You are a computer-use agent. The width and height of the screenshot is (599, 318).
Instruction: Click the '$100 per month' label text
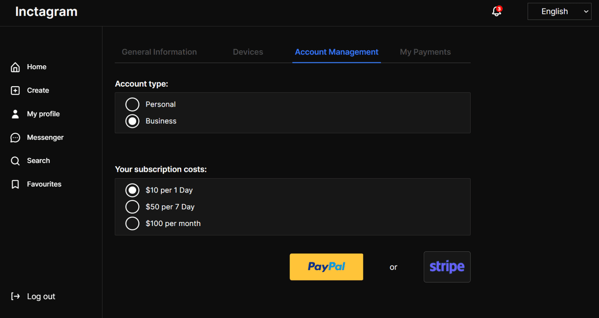173,223
